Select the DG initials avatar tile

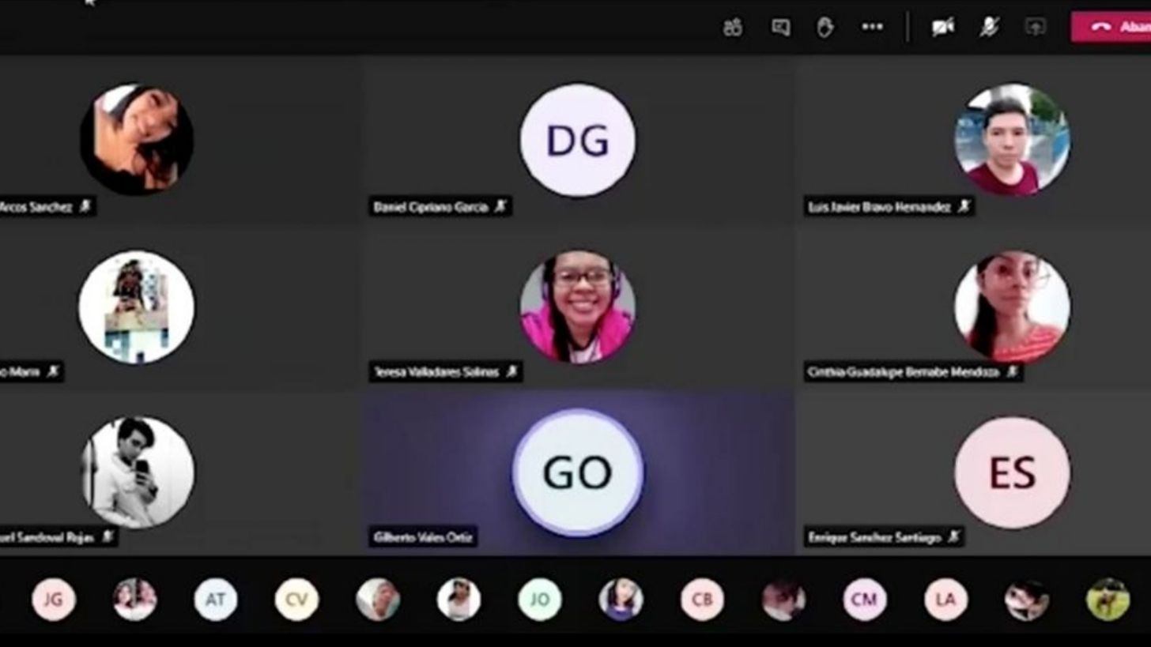click(x=577, y=141)
